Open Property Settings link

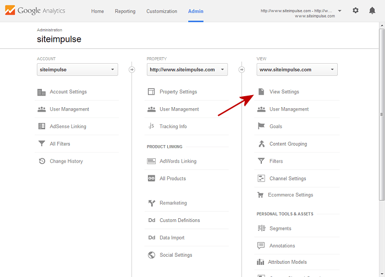(178, 92)
